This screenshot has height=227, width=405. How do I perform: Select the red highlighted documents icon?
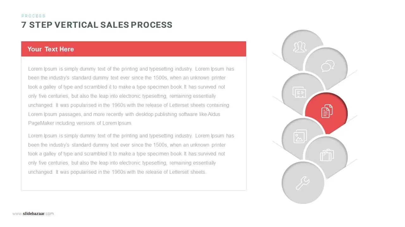[327, 111]
